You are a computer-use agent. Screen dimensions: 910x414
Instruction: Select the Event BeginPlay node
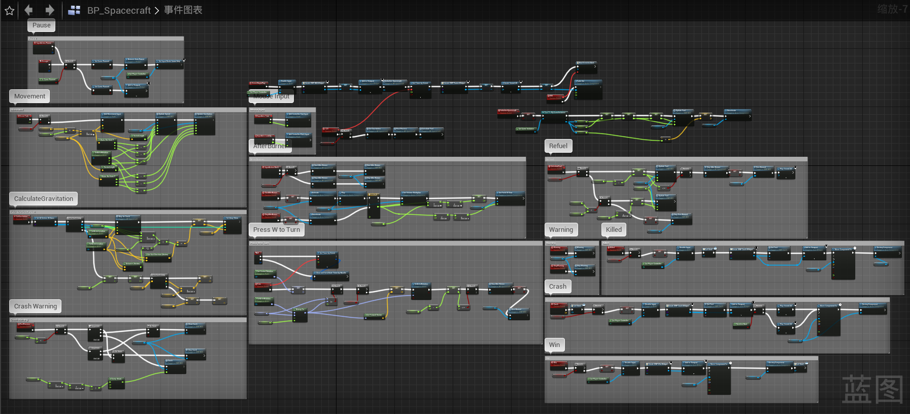(258, 83)
